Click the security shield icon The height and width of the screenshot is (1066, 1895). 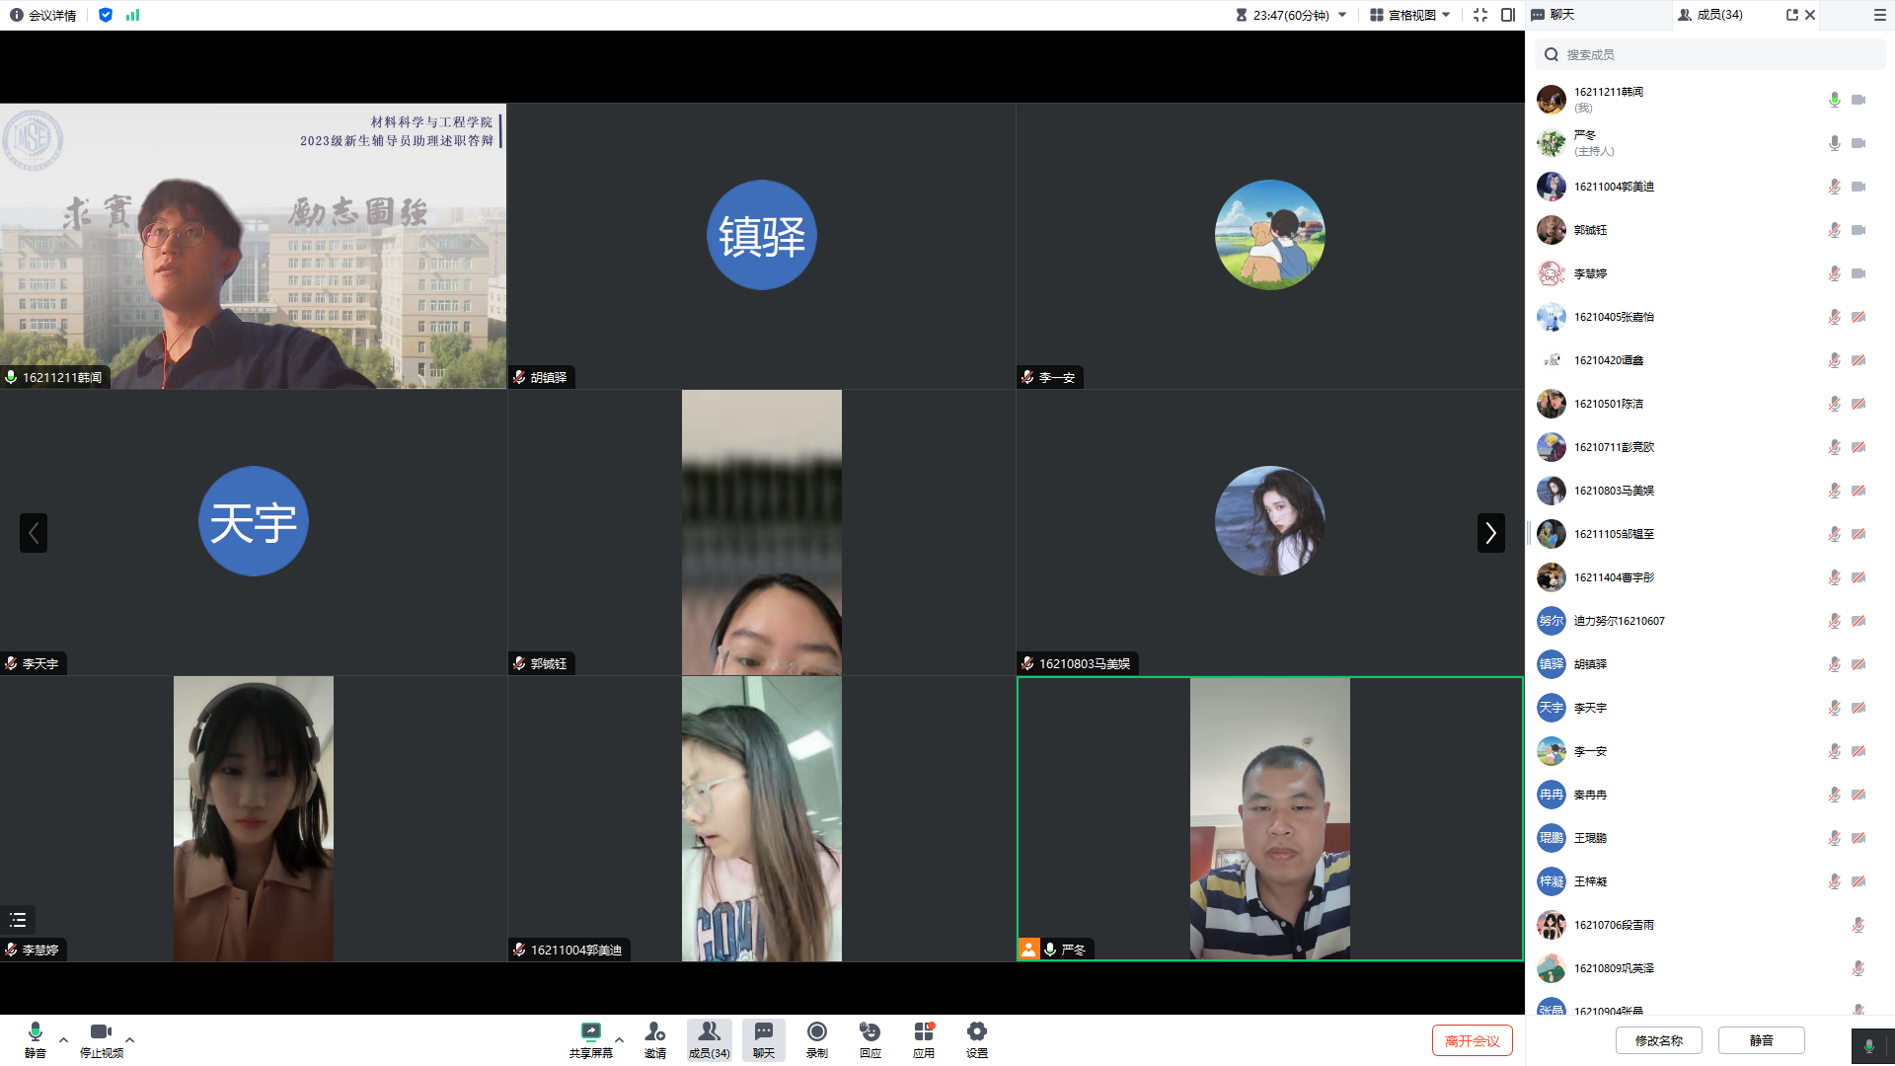[106, 15]
